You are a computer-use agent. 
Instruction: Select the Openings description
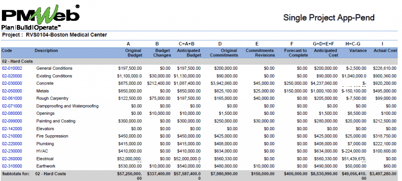click(46, 113)
